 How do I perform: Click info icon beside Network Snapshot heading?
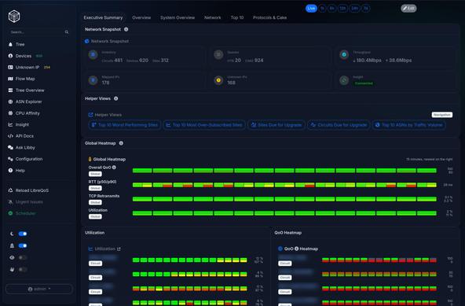(126, 29)
